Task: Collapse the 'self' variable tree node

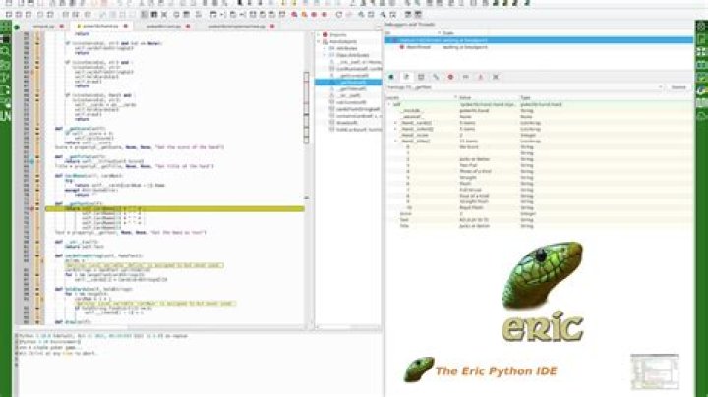Action: tap(389, 104)
